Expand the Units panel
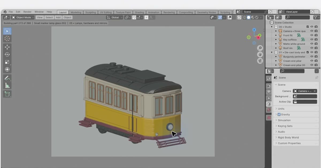The image size is (321, 168). pyautogui.click(x=296, y=109)
